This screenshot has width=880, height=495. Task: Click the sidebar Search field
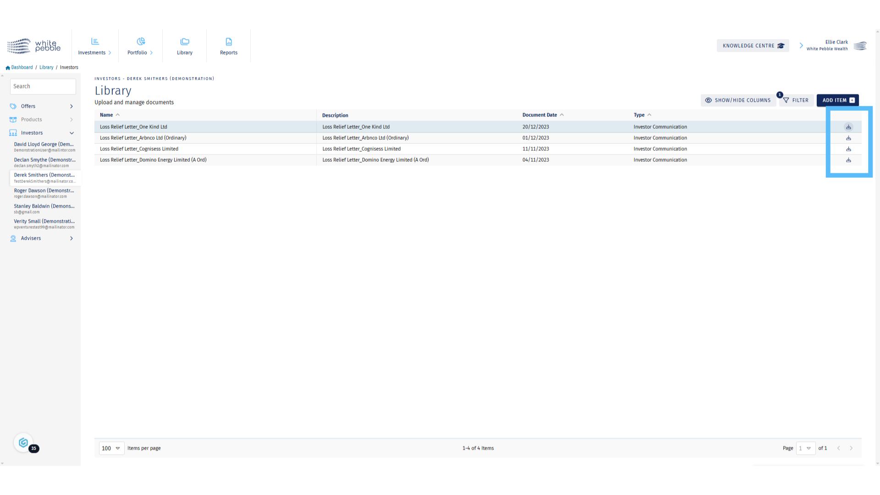43,87
